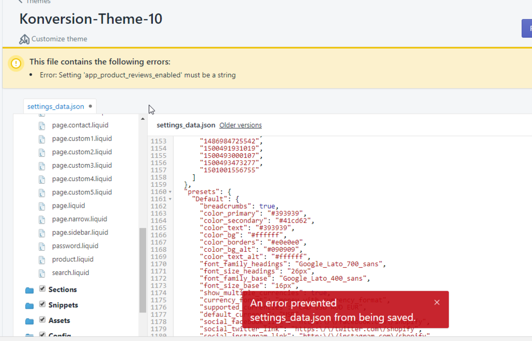Click file icon beside page.contact.liquid
Image resolution: width=532 pixels, height=341 pixels.
coord(42,126)
